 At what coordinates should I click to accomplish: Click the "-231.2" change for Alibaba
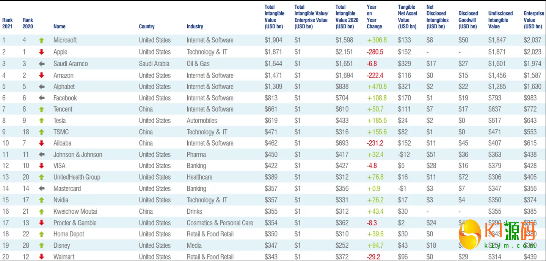pyautogui.click(x=375, y=143)
